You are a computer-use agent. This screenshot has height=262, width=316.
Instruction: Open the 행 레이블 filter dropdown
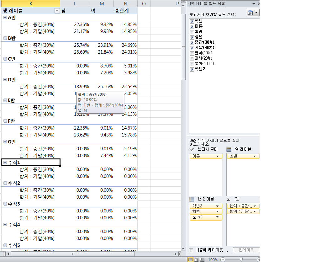pyautogui.click(x=57, y=11)
